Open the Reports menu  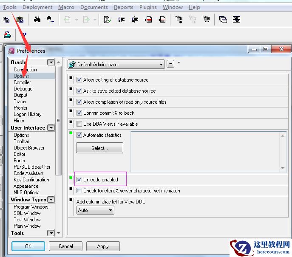click(123, 7)
